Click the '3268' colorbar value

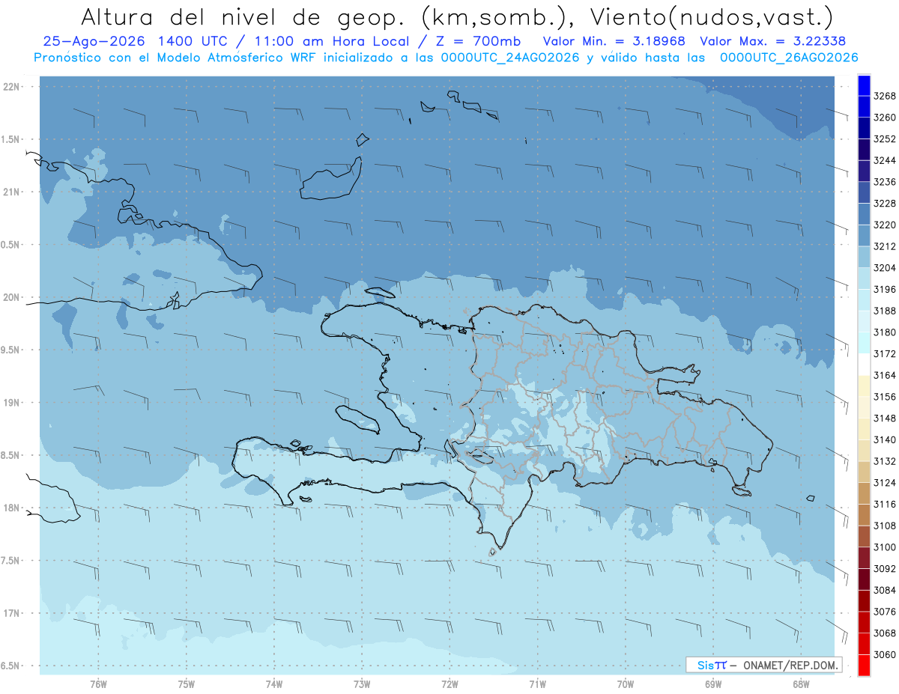coord(885,97)
